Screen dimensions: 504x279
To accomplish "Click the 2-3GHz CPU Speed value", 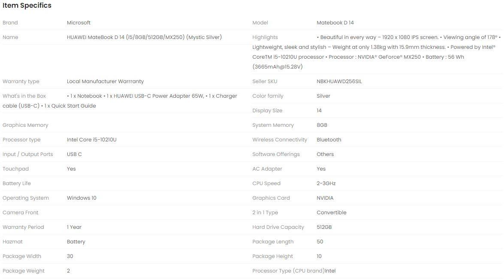I will pos(326,183).
